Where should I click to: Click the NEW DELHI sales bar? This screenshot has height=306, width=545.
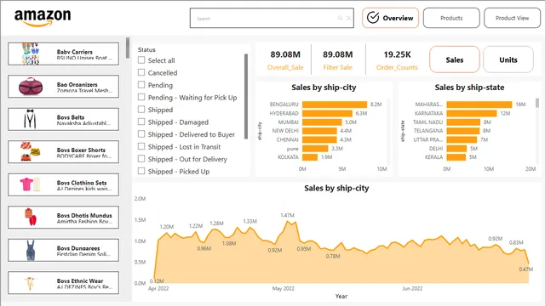[x=319, y=131]
